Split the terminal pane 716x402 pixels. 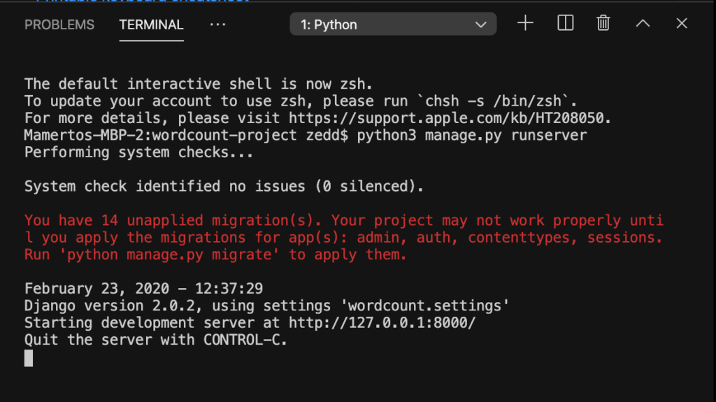tap(565, 23)
